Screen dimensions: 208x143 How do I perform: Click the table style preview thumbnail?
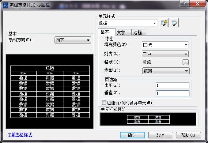(x=50, y=92)
